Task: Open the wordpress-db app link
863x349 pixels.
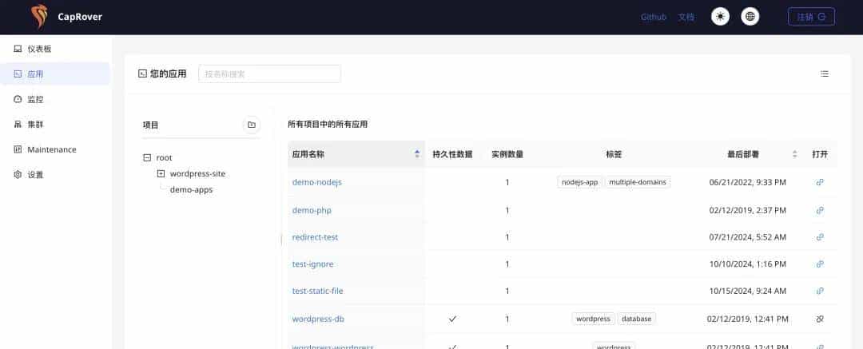Action: (318, 319)
